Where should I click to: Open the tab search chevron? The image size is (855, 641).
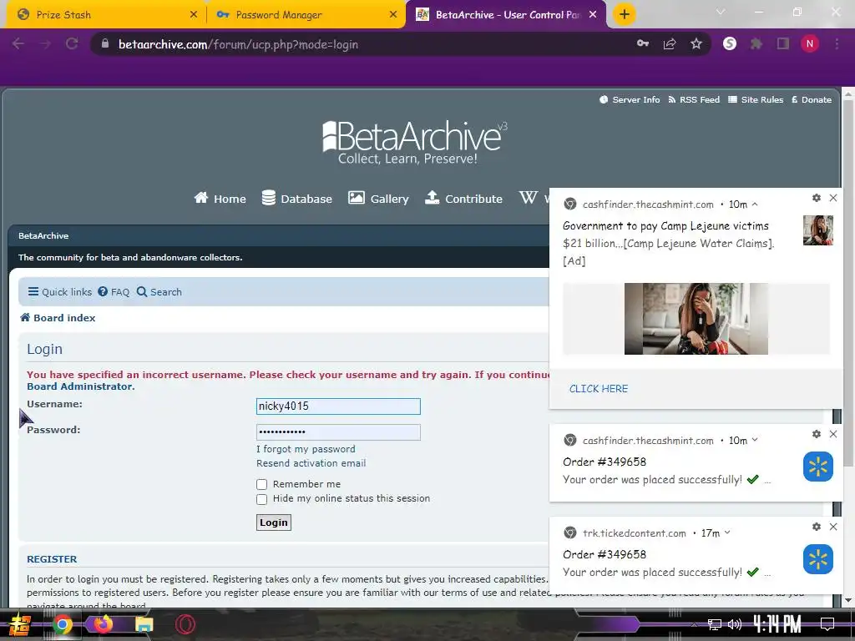coord(721,12)
